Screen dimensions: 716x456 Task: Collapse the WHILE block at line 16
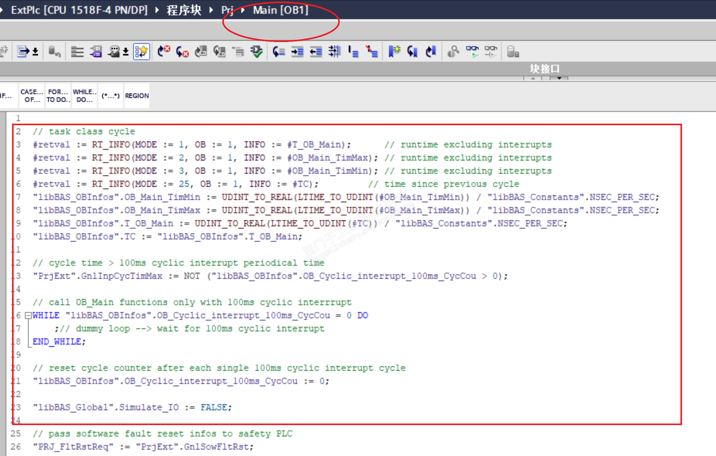28,315
